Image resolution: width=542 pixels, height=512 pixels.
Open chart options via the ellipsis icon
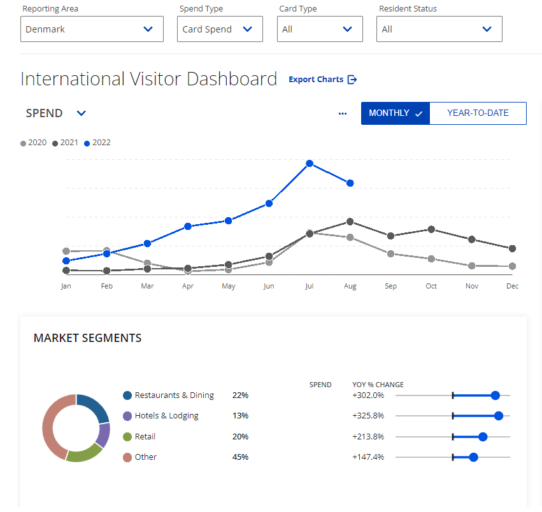[x=343, y=113]
